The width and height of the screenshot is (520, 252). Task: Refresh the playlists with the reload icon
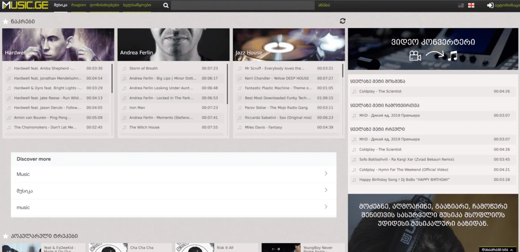pyautogui.click(x=343, y=21)
